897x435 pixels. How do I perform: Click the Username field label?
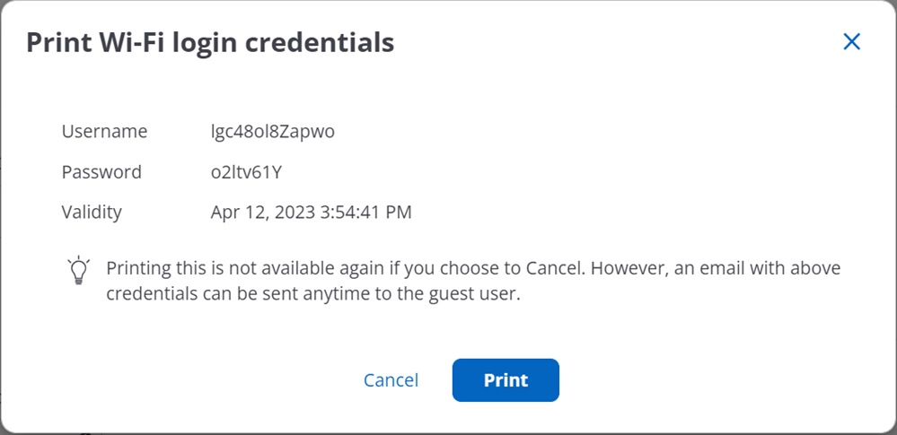(105, 132)
